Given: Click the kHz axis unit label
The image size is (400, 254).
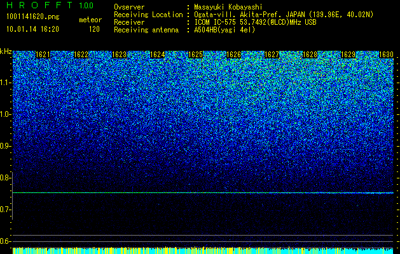Looking at the screenshot, I should coord(6,51).
